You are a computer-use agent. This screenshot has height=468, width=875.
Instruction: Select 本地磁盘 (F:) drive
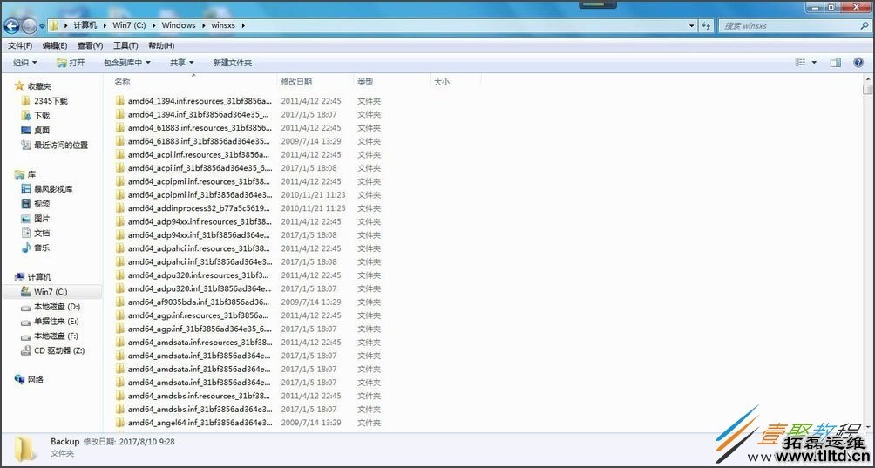57,336
